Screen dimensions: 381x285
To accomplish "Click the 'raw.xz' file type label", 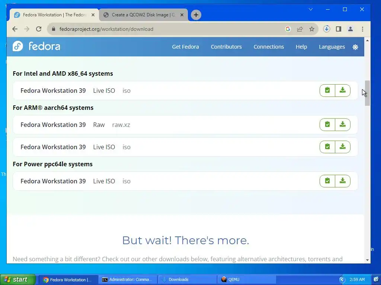I will pos(121,125).
